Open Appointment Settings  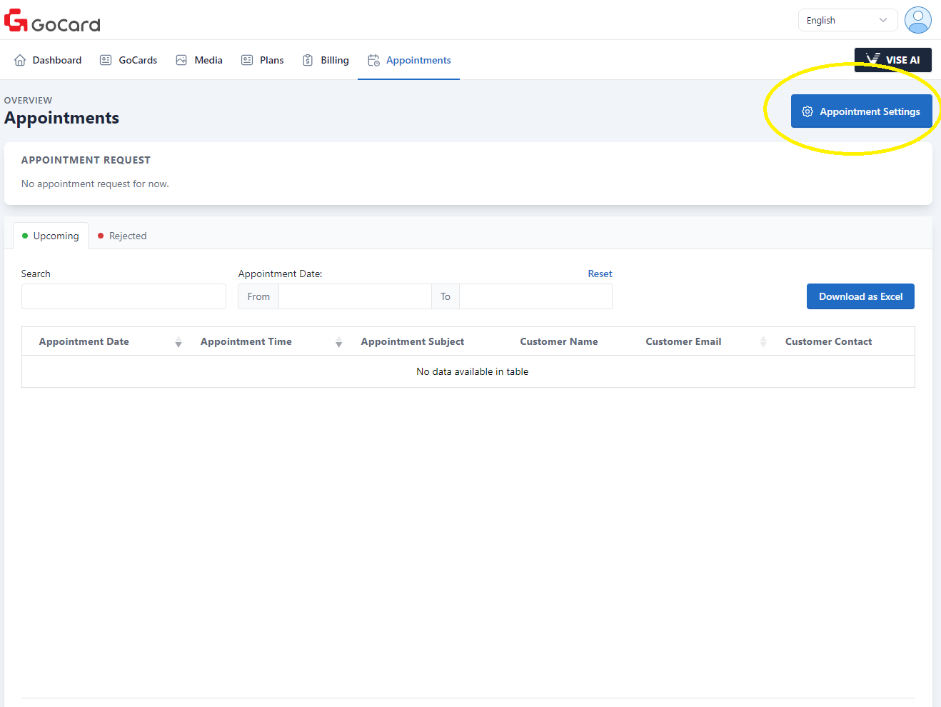point(861,111)
